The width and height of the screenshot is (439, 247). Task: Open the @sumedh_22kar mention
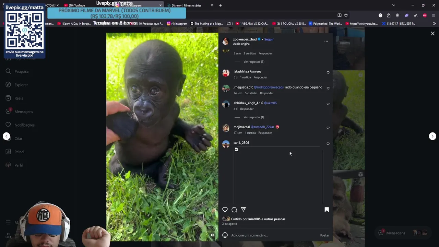(x=262, y=127)
